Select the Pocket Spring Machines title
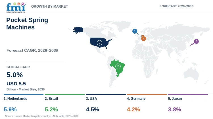The image size is (213, 119). click(27, 23)
